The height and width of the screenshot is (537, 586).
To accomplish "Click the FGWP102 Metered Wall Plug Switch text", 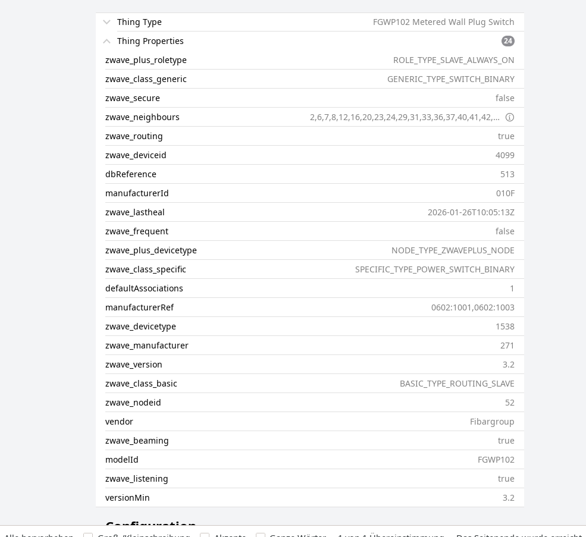I will click(x=443, y=22).
